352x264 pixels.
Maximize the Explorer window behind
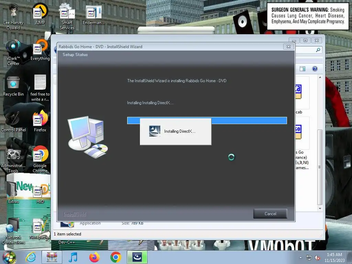pos(305,41)
